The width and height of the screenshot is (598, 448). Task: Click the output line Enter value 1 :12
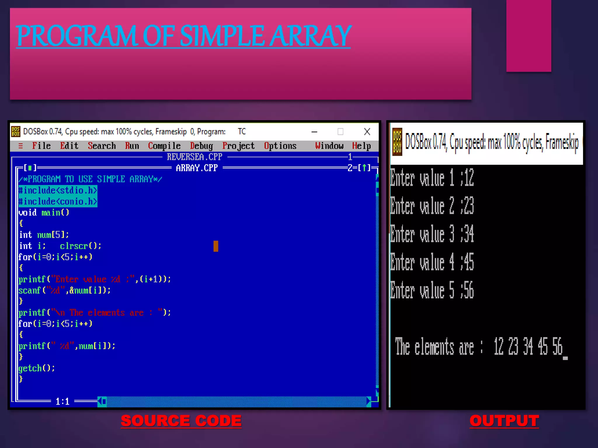[432, 177]
